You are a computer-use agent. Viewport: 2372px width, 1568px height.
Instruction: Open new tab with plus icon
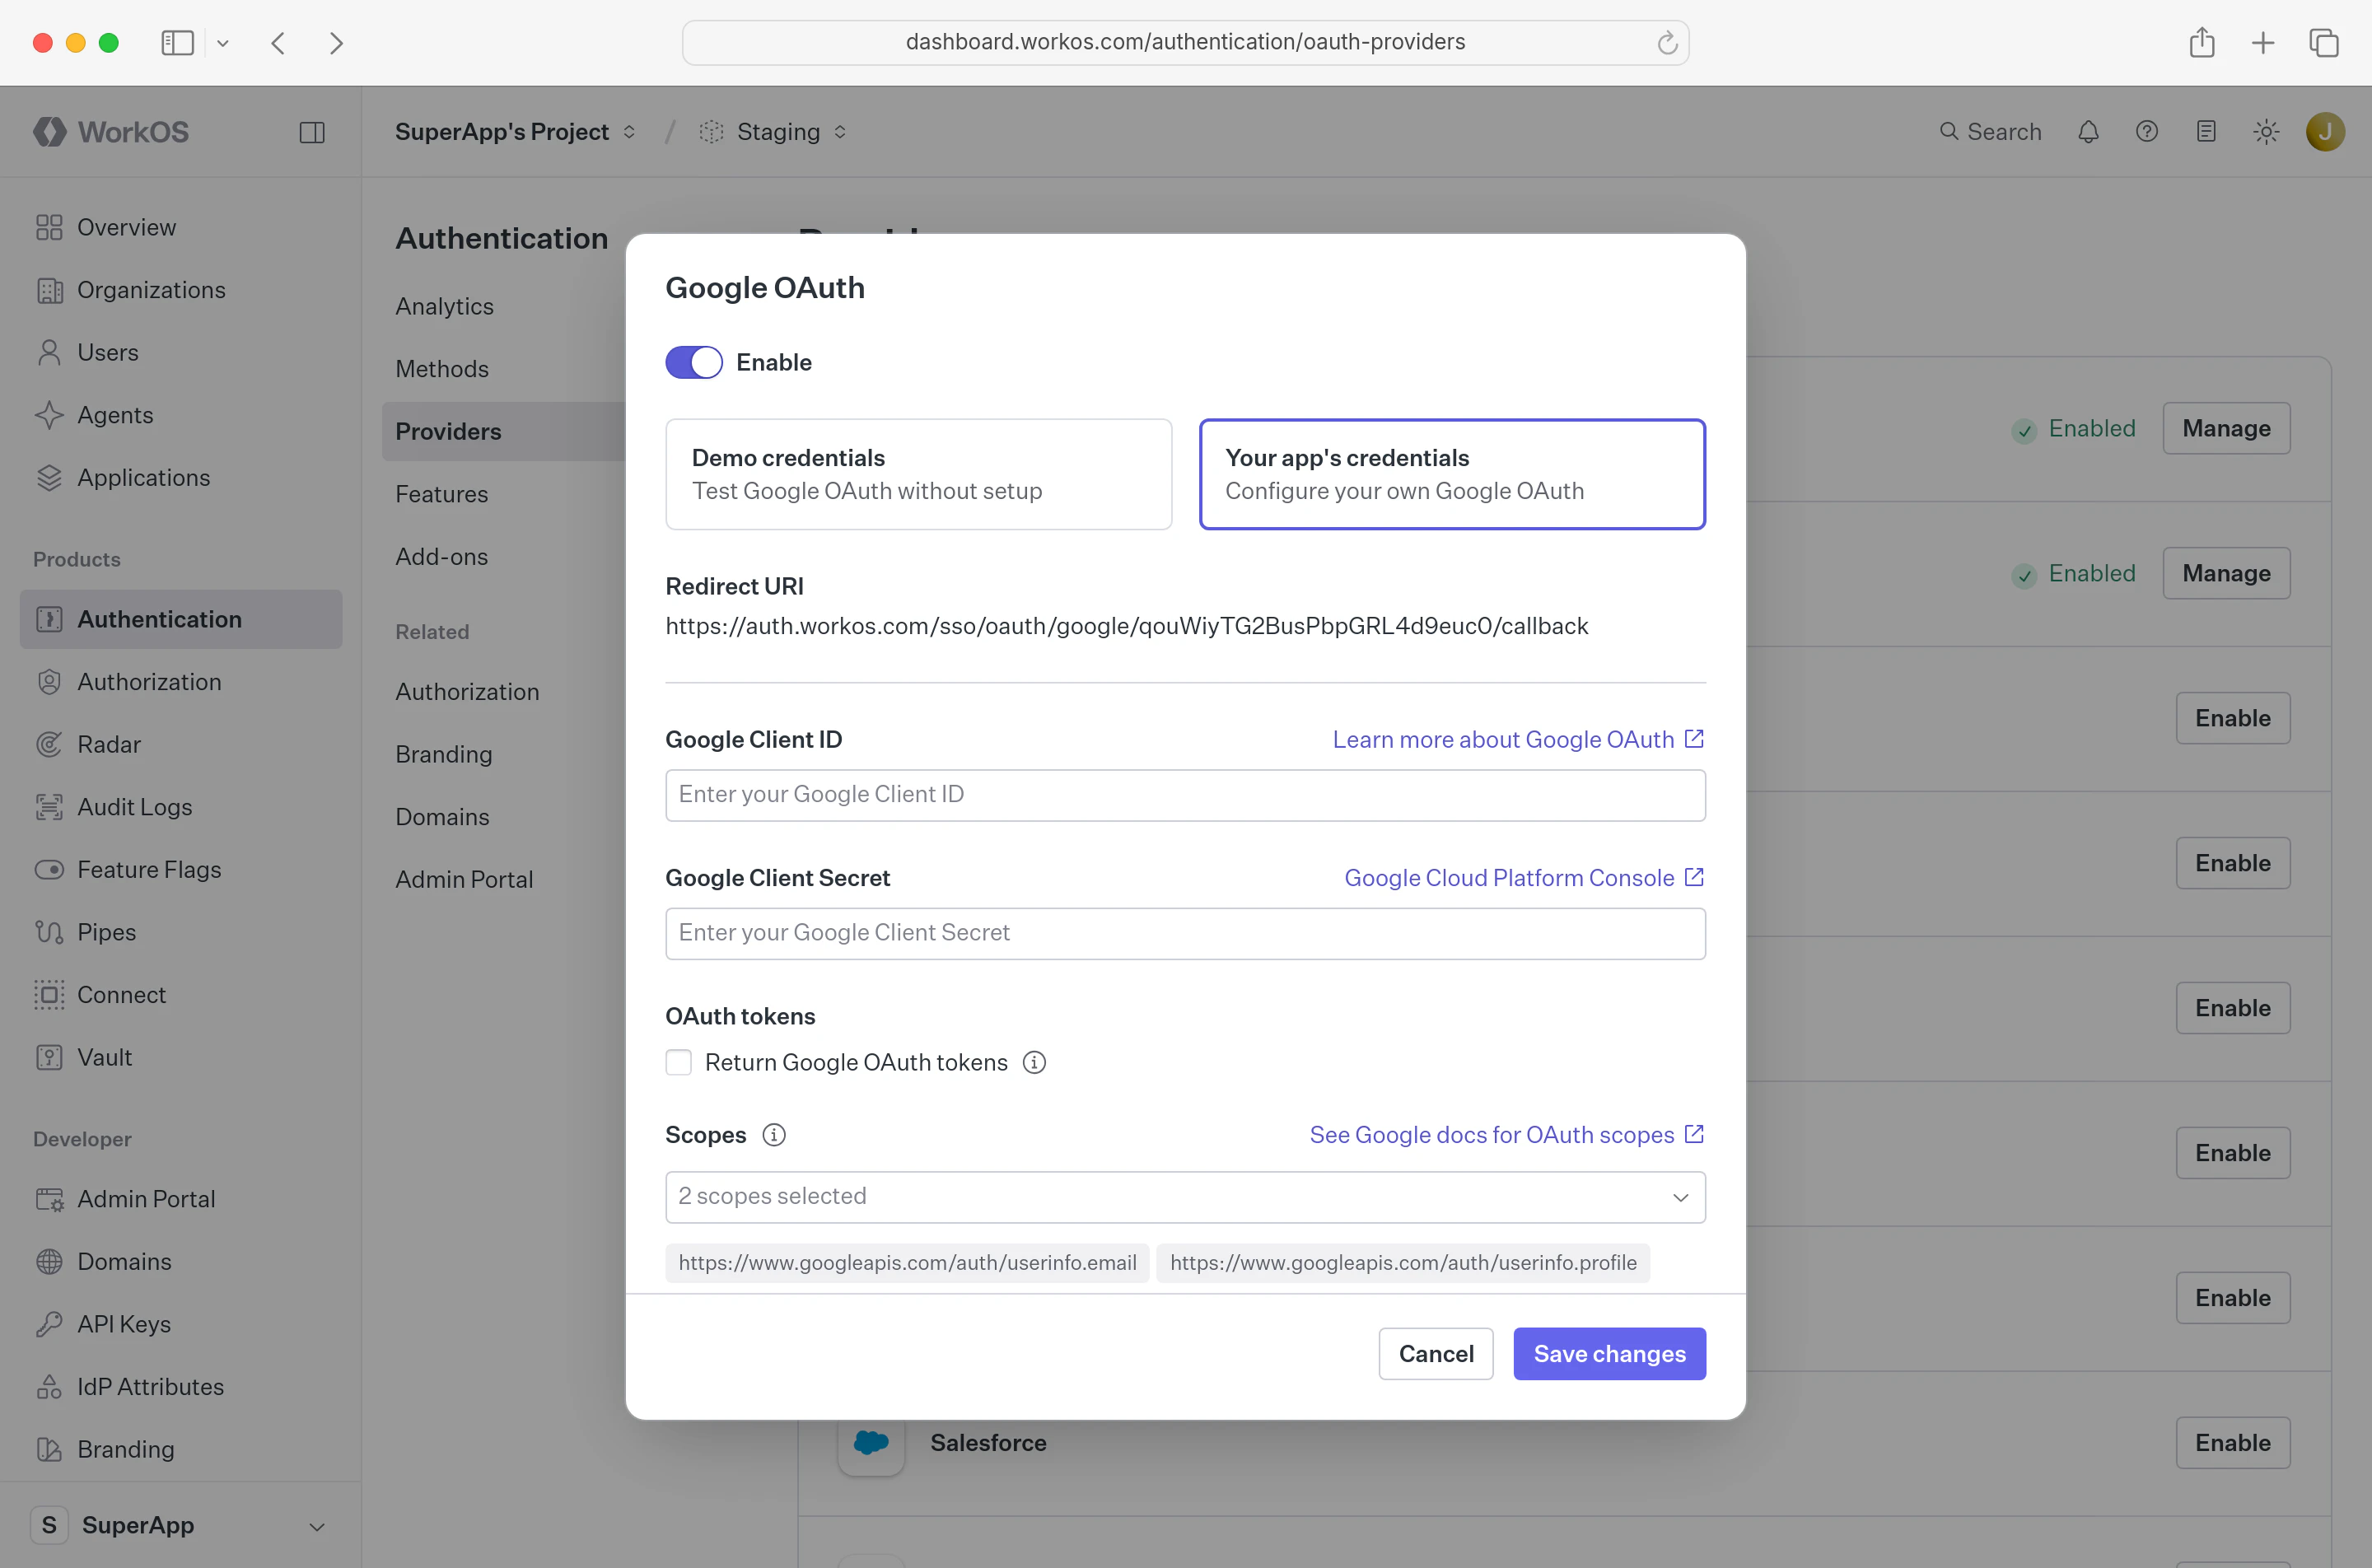point(2262,42)
